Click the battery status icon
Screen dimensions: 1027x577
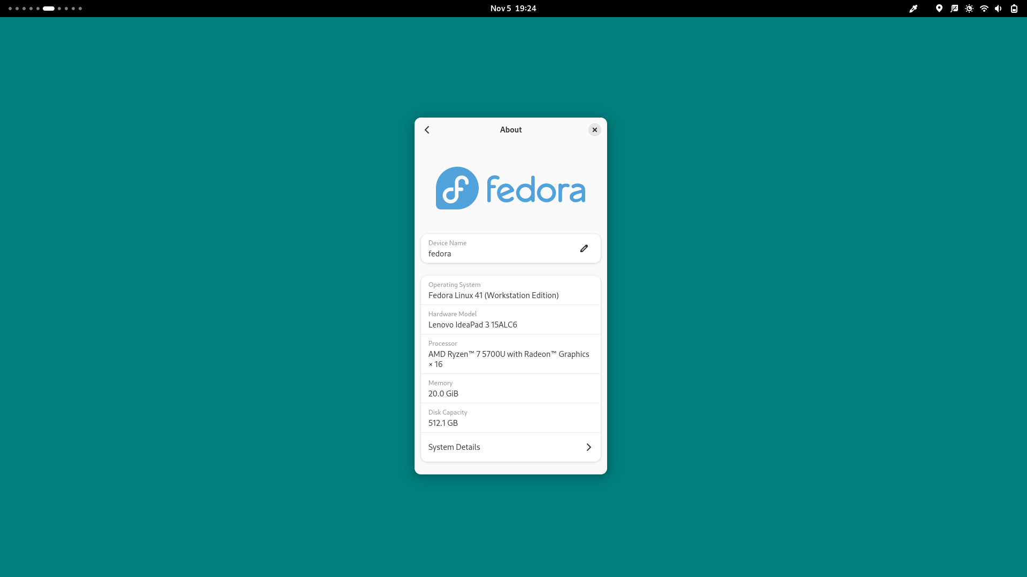[1014, 9]
